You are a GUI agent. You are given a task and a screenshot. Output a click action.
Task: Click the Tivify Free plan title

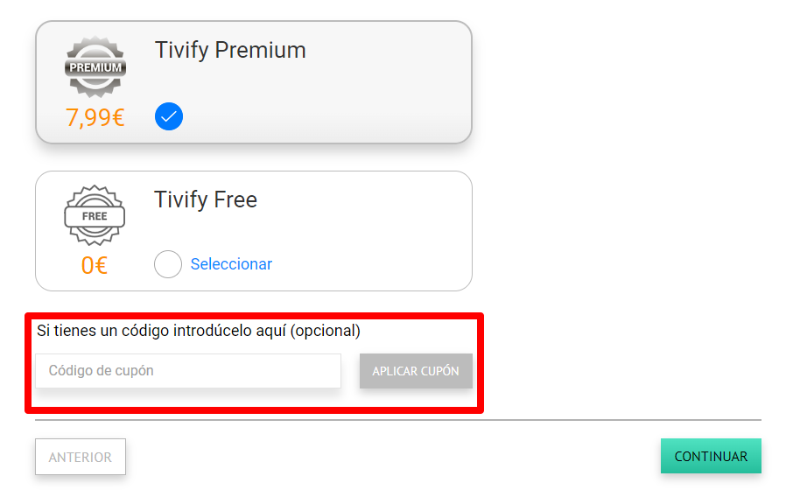click(206, 199)
